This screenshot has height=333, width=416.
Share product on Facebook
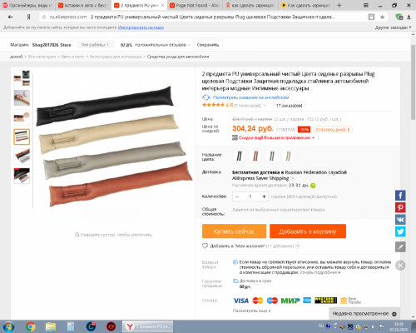pyautogui.click(x=400, y=196)
